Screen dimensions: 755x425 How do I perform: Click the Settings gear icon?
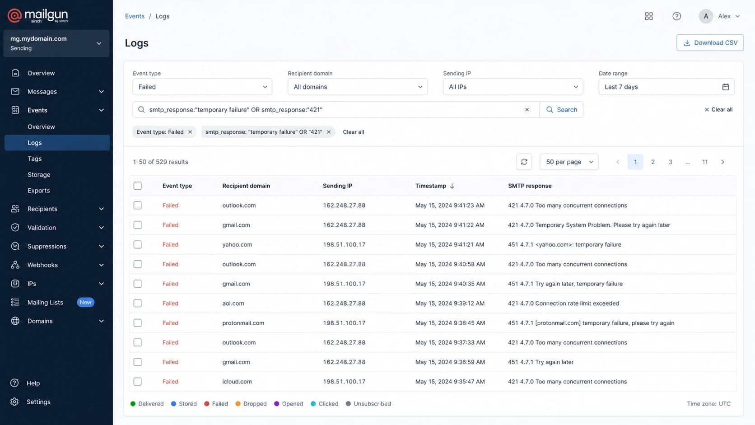14,402
